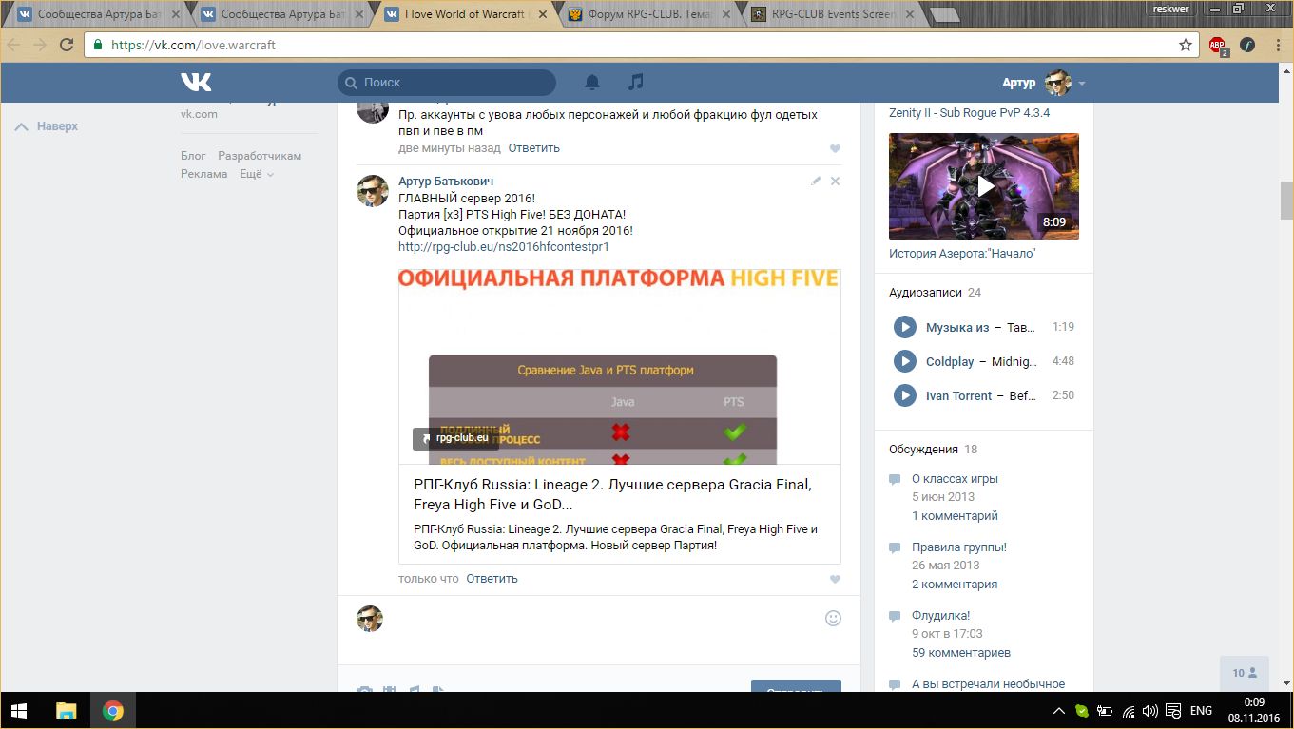The height and width of the screenshot is (729, 1294).
Task: Like the comment posted только что
Action: pyautogui.click(x=835, y=579)
